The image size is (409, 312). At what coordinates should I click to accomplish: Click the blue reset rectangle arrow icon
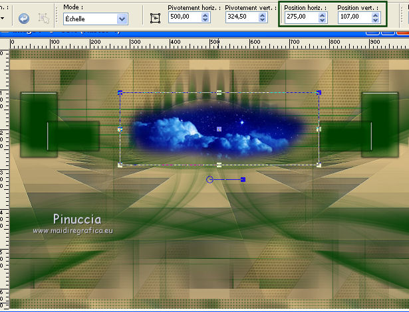[x=24, y=19]
